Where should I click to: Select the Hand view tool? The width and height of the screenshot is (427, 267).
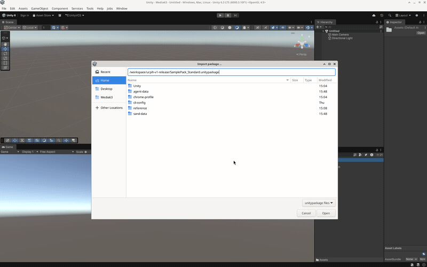[5, 44]
